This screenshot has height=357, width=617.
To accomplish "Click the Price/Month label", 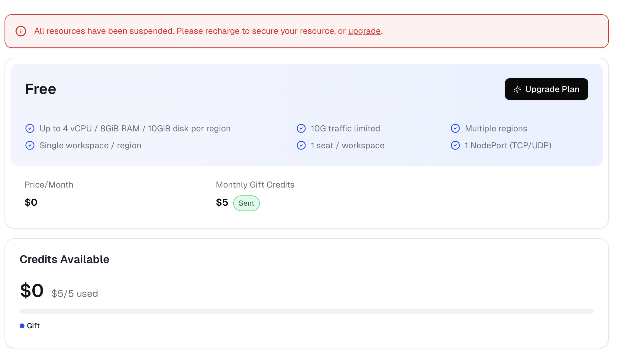I will click(x=49, y=185).
